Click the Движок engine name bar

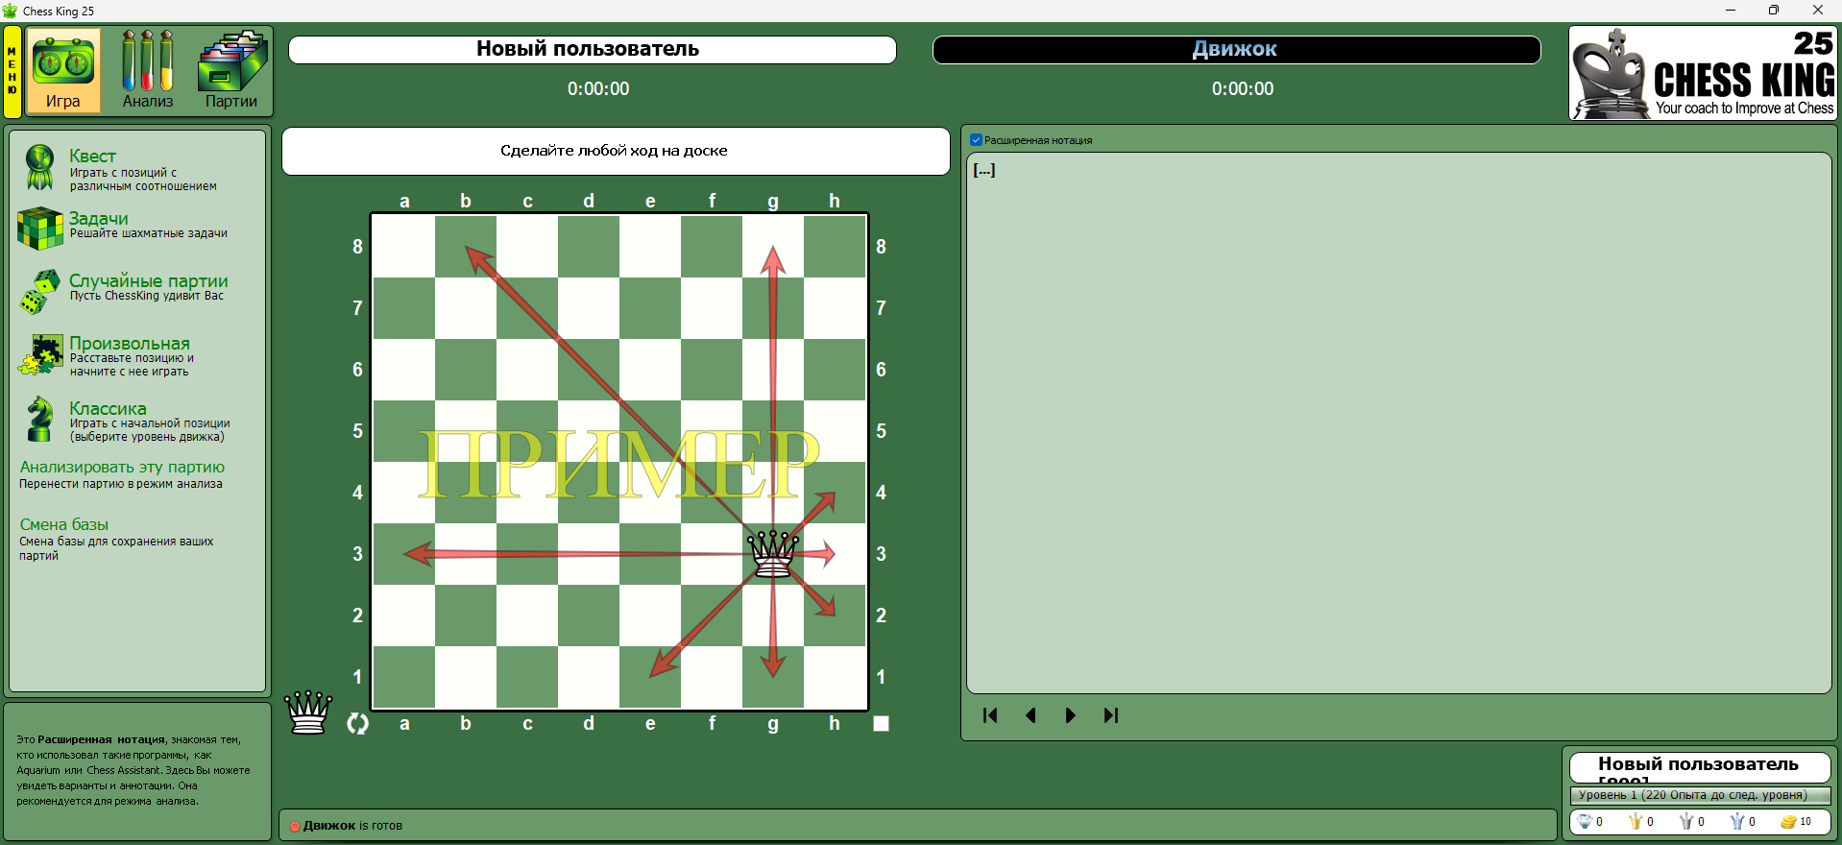(x=1236, y=50)
